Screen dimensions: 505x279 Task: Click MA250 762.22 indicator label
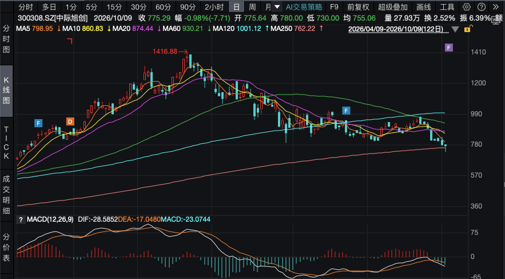point(293,29)
